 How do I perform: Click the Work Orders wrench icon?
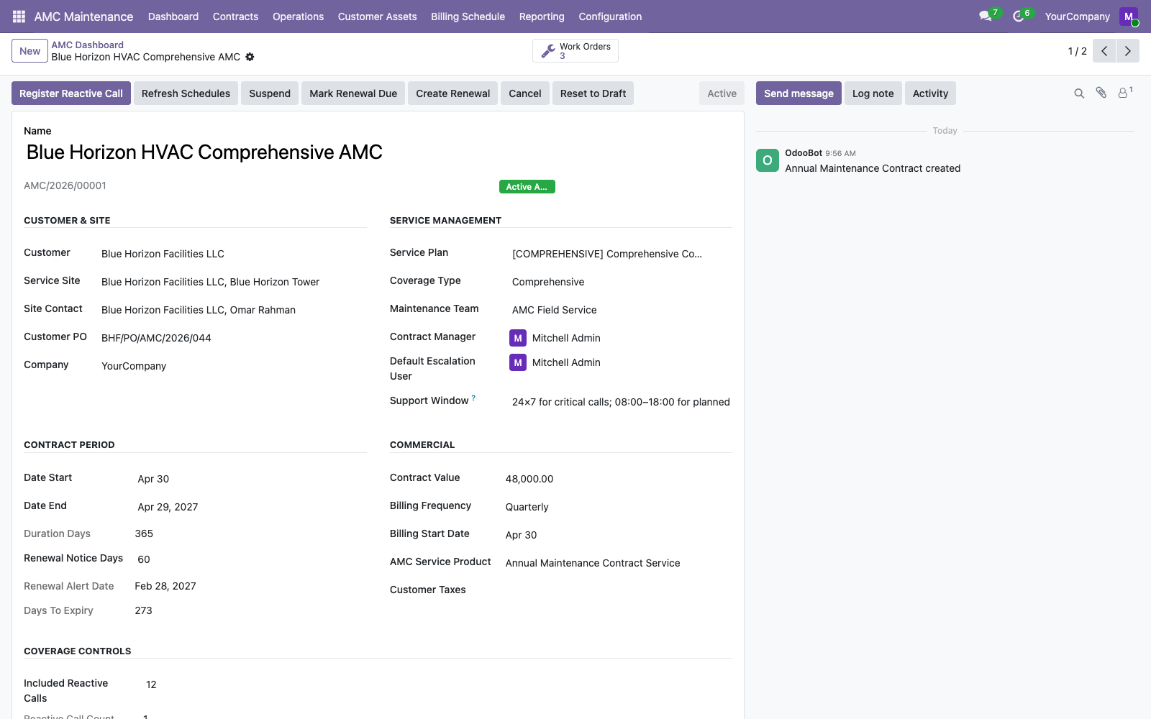[x=548, y=51]
